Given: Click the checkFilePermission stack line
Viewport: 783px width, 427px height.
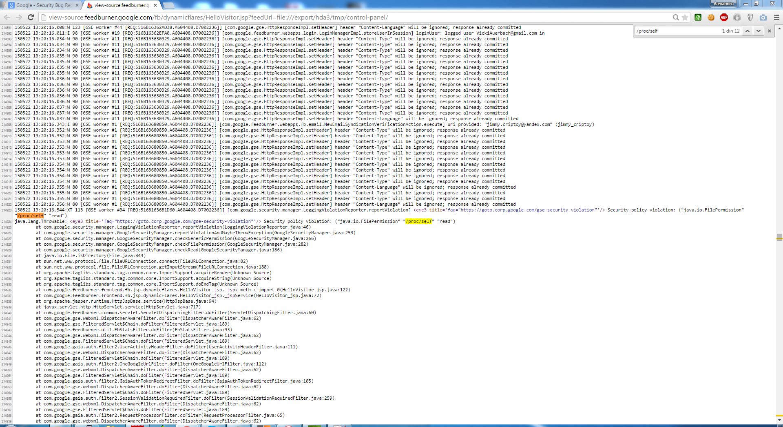Looking at the screenshot, I should 172,244.
